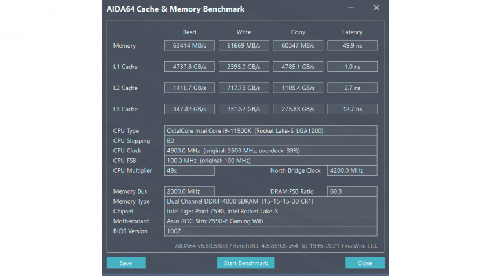Select the Memory Copy value 60347 MB/s
The height and width of the screenshot is (276, 491).
pos(298,45)
